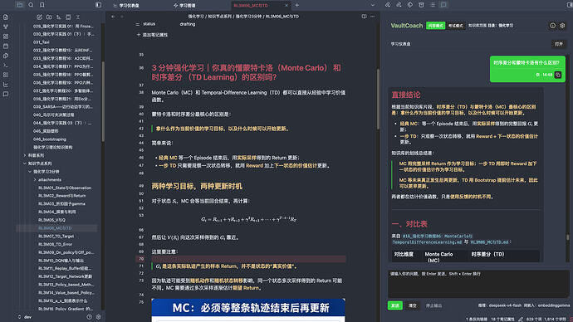The image size is (573, 322).
Task: Open the search panel magnifier icon
Action: (x=31, y=5)
